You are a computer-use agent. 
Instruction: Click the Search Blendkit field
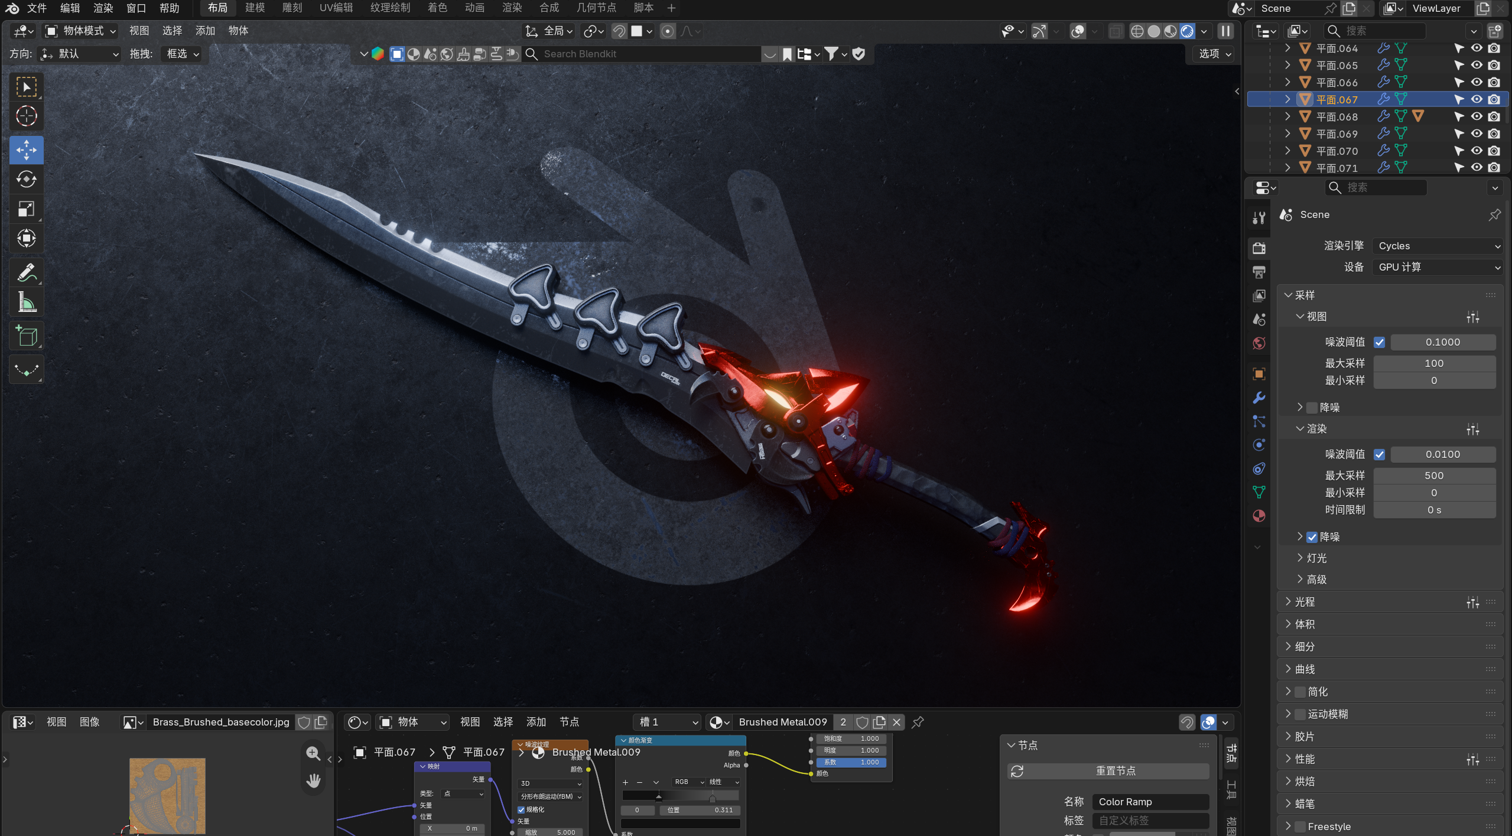[641, 54]
